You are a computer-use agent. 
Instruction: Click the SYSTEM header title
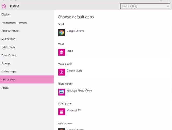pos(14,6)
